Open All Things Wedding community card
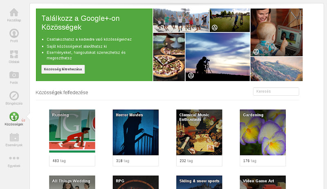The width and height of the screenshot is (327, 189). point(72,182)
